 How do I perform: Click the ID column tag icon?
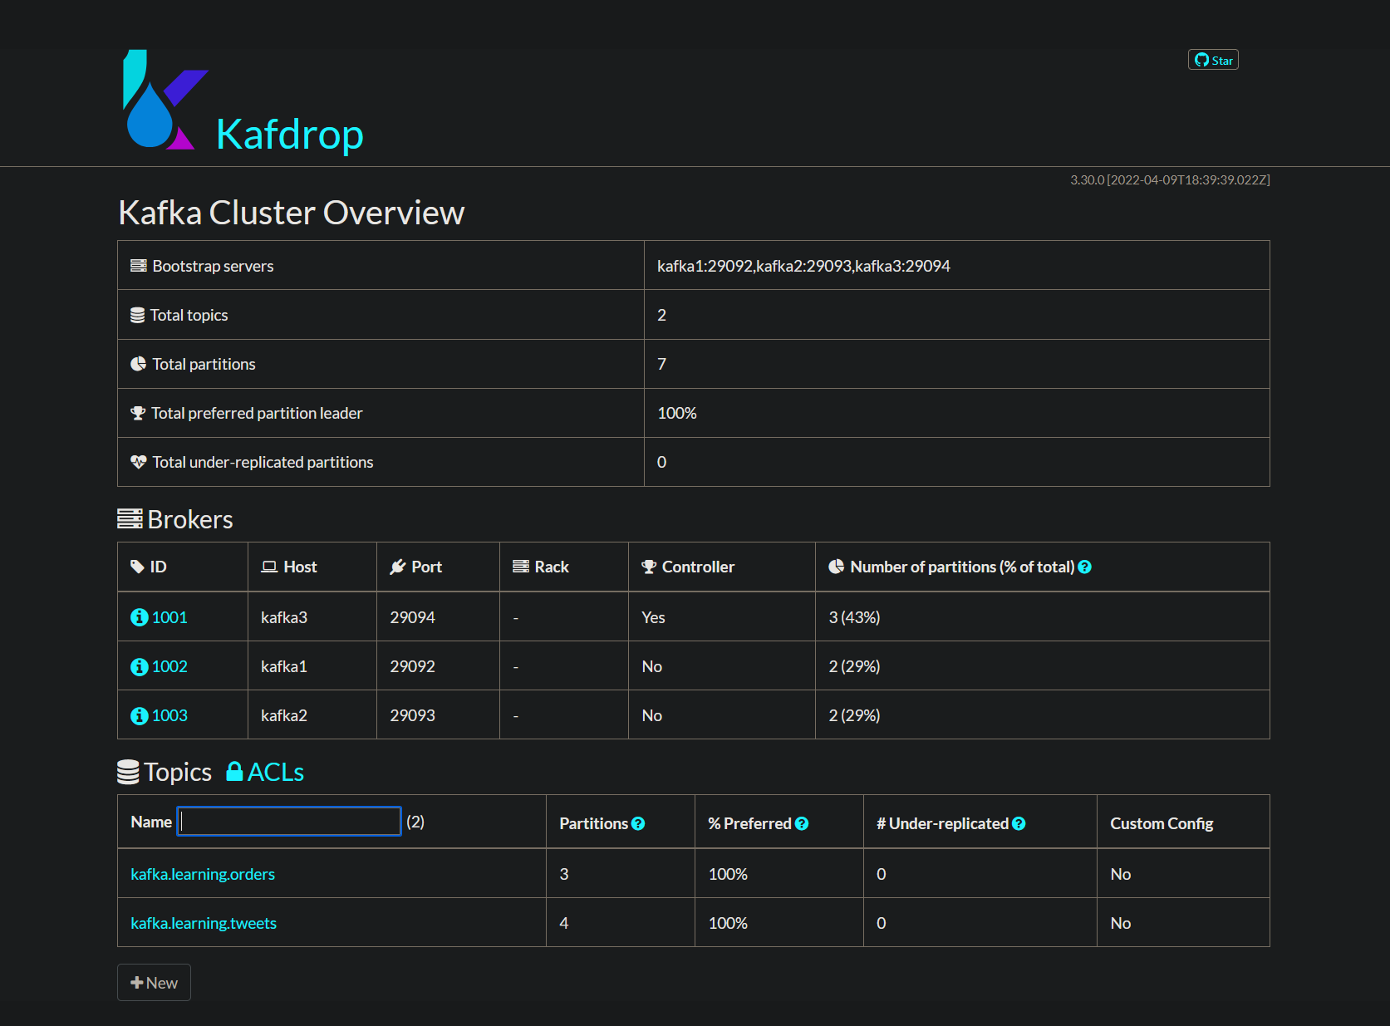point(138,567)
